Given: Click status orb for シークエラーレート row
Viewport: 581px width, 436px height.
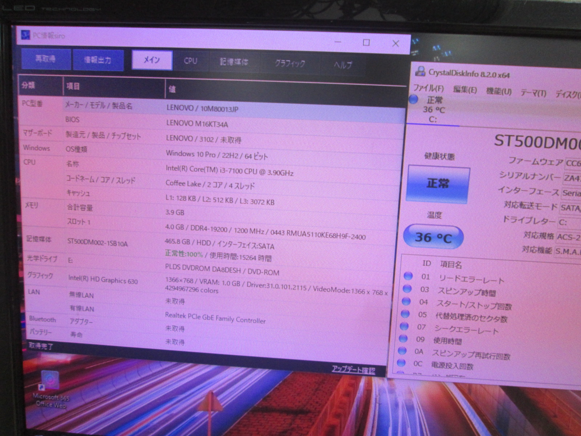Looking at the screenshot, I should (404, 326).
